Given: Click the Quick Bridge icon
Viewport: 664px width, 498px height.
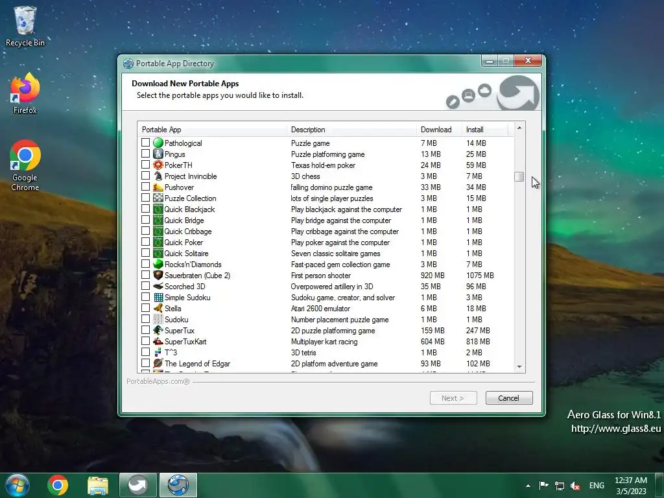Looking at the screenshot, I should [158, 220].
